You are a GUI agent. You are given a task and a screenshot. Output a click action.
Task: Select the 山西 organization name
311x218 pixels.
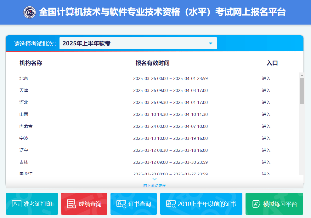tap(24, 115)
